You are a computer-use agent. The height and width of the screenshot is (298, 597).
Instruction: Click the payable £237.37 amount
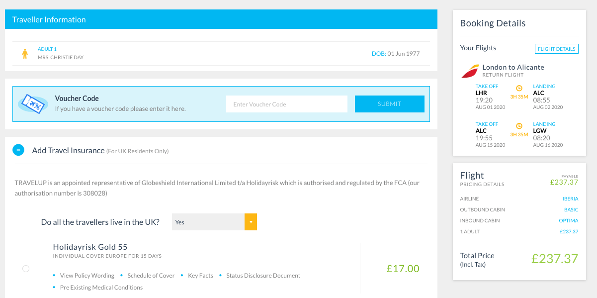(564, 182)
